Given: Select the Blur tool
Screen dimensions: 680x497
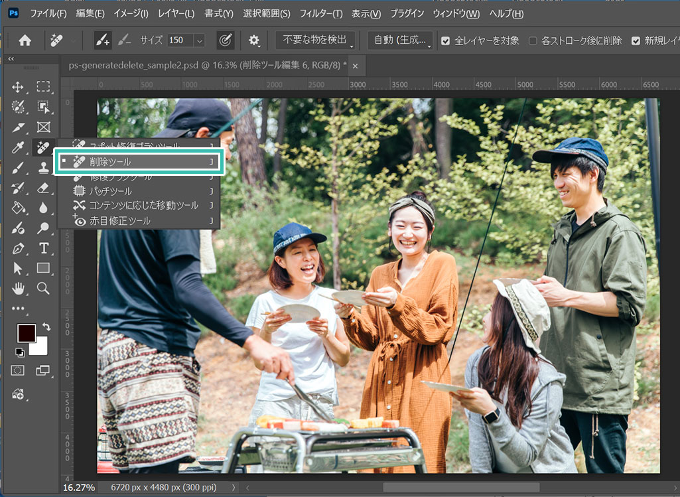Looking at the screenshot, I should [43, 208].
